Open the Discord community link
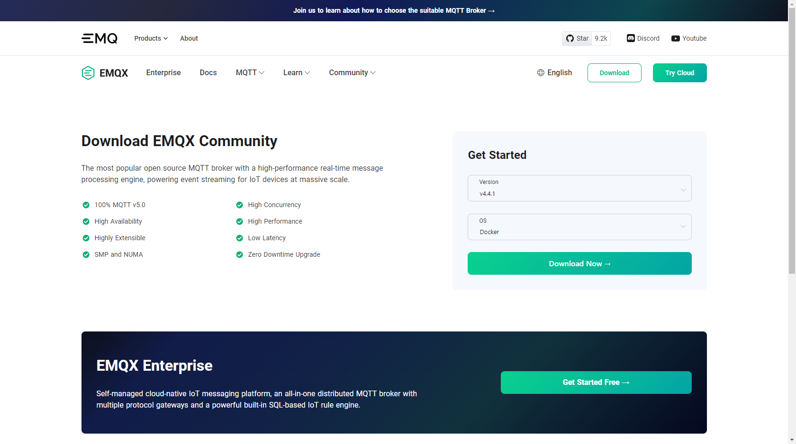Viewport: 796px width, 444px height. (x=642, y=38)
